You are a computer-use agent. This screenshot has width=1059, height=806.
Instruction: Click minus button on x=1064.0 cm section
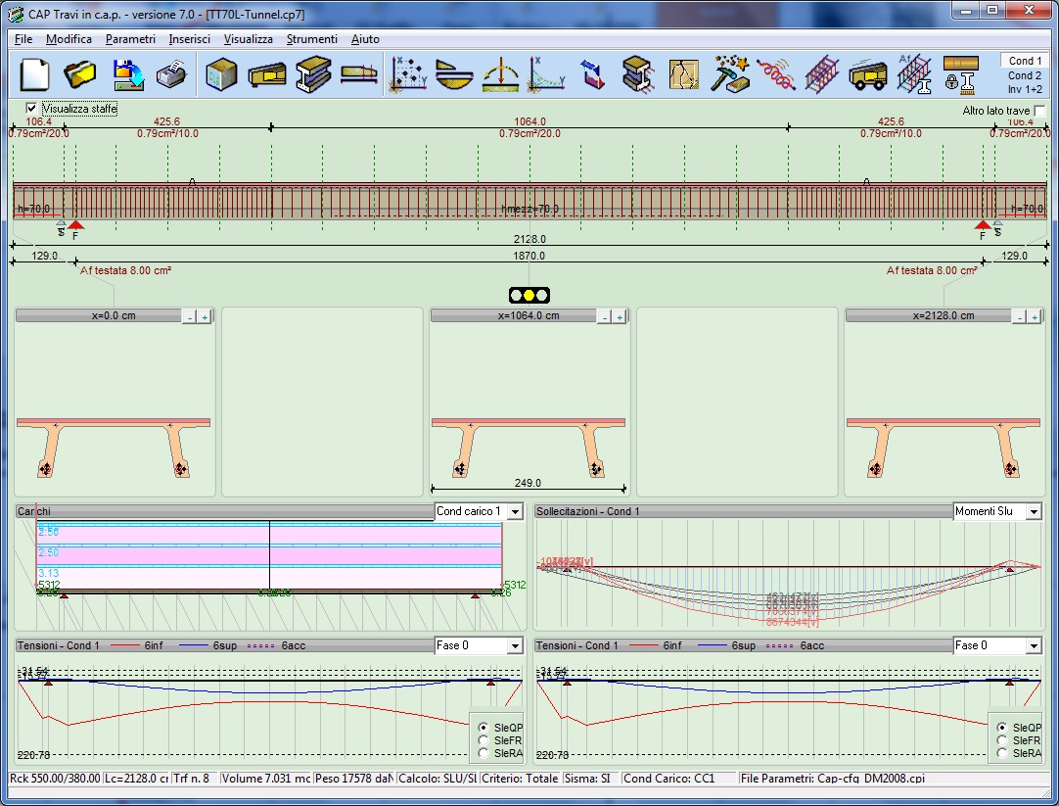(x=605, y=316)
